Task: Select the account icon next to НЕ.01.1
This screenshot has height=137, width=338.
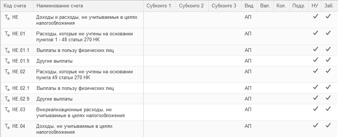Action: pyautogui.click(x=7, y=51)
